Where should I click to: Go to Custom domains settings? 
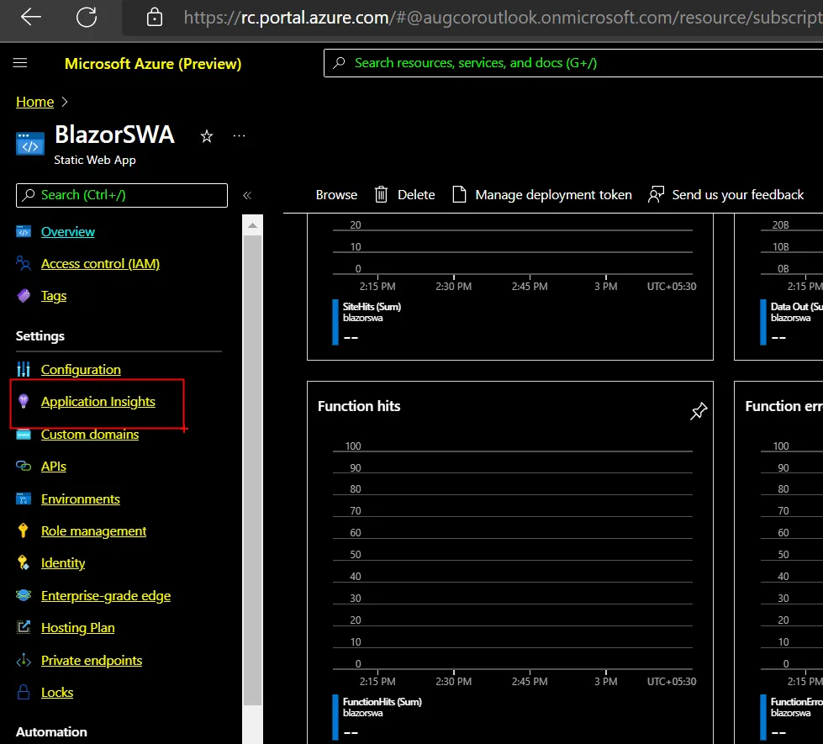point(90,435)
